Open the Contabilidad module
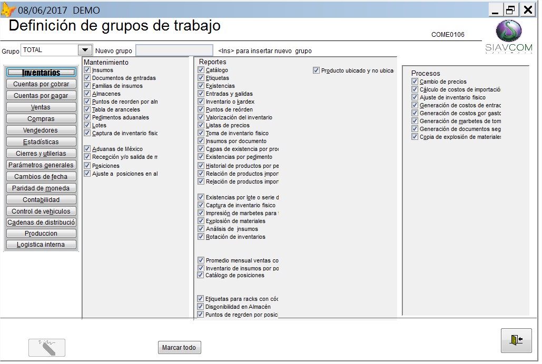The width and height of the screenshot is (542, 364). pyautogui.click(x=41, y=199)
